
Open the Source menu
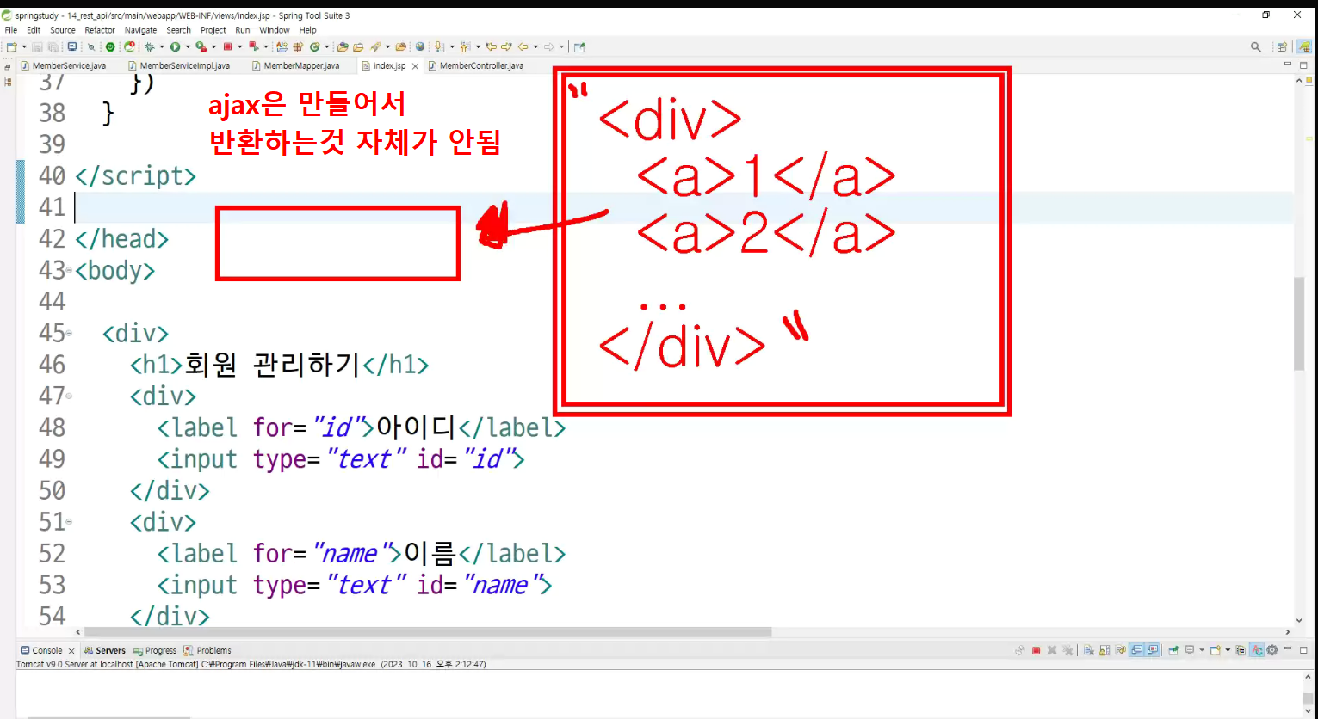tap(63, 30)
